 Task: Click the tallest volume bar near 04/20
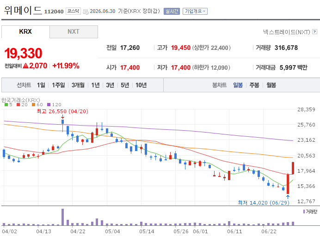(62, 217)
